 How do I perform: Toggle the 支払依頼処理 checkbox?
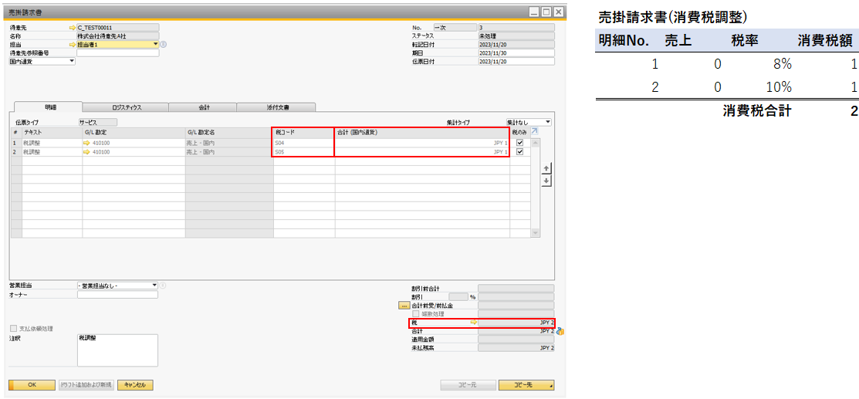[14, 329]
